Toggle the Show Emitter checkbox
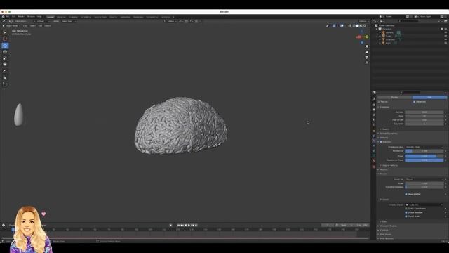 tap(406, 194)
